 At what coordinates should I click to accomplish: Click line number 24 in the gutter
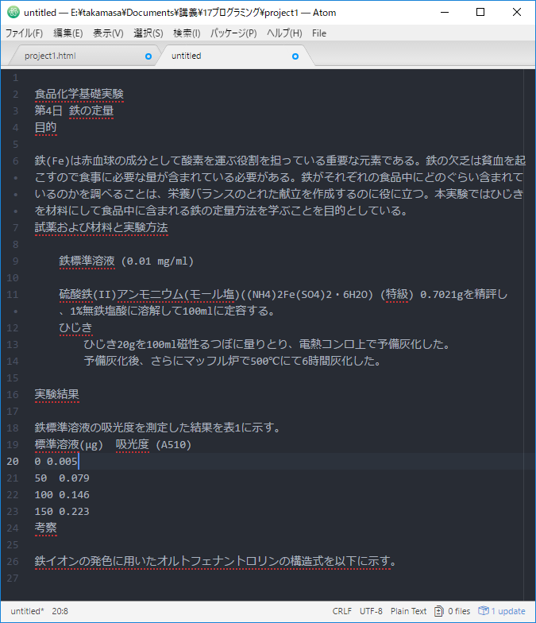13,528
